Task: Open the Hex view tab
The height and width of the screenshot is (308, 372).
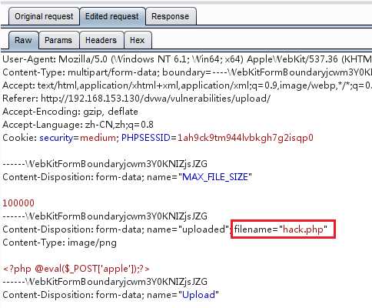Action: pyautogui.click(x=138, y=40)
